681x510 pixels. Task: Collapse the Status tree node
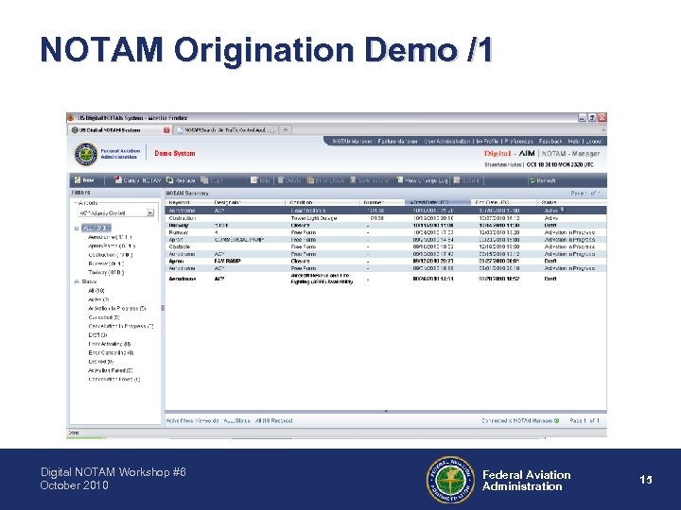click(x=77, y=281)
